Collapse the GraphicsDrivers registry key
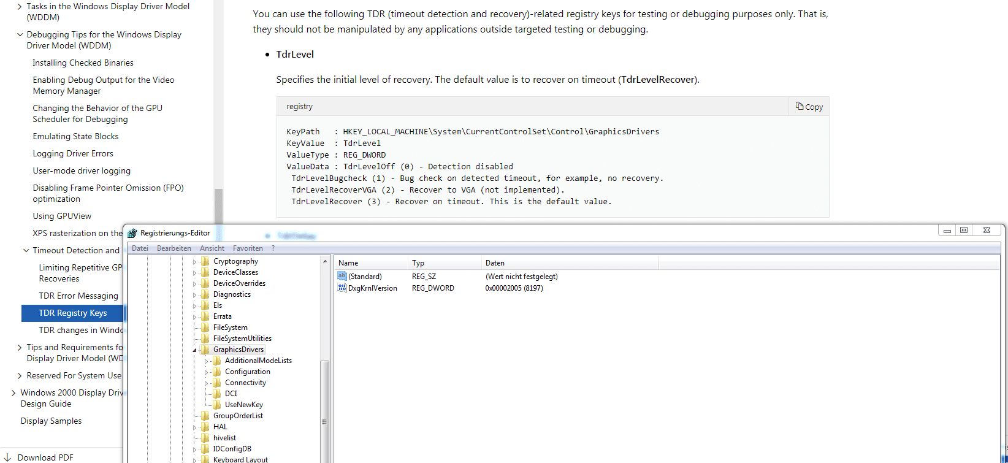 tap(195, 350)
